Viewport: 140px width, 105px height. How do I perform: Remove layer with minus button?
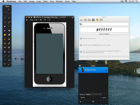coord(83,102)
